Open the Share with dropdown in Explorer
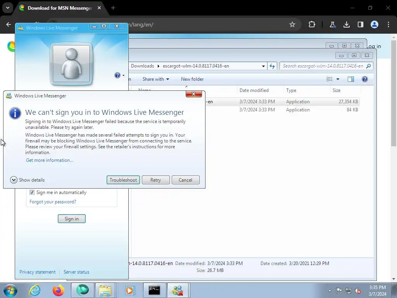 click(x=156, y=79)
